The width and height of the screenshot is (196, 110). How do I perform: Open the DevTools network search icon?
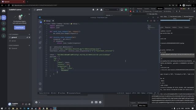[140, 11]
